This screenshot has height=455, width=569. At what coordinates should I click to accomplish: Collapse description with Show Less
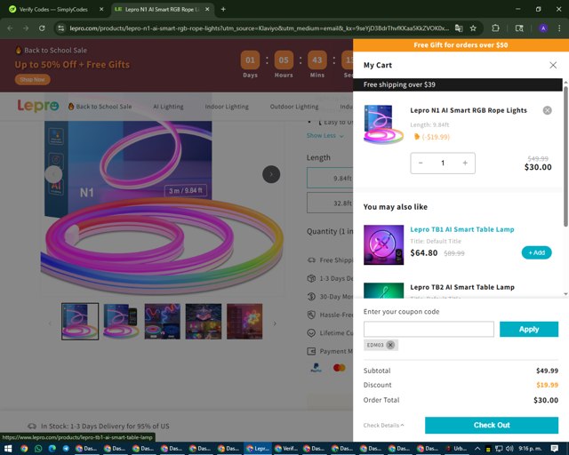pyautogui.click(x=325, y=136)
